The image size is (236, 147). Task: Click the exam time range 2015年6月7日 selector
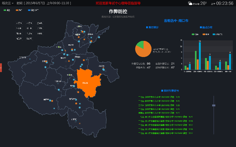coord(43,3)
